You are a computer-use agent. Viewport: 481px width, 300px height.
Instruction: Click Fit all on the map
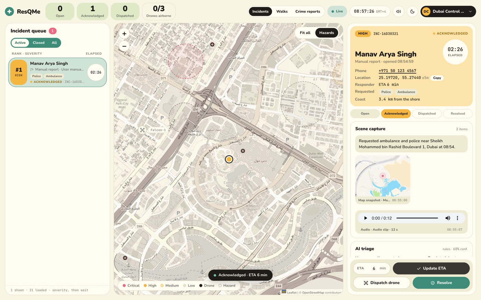coord(305,33)
